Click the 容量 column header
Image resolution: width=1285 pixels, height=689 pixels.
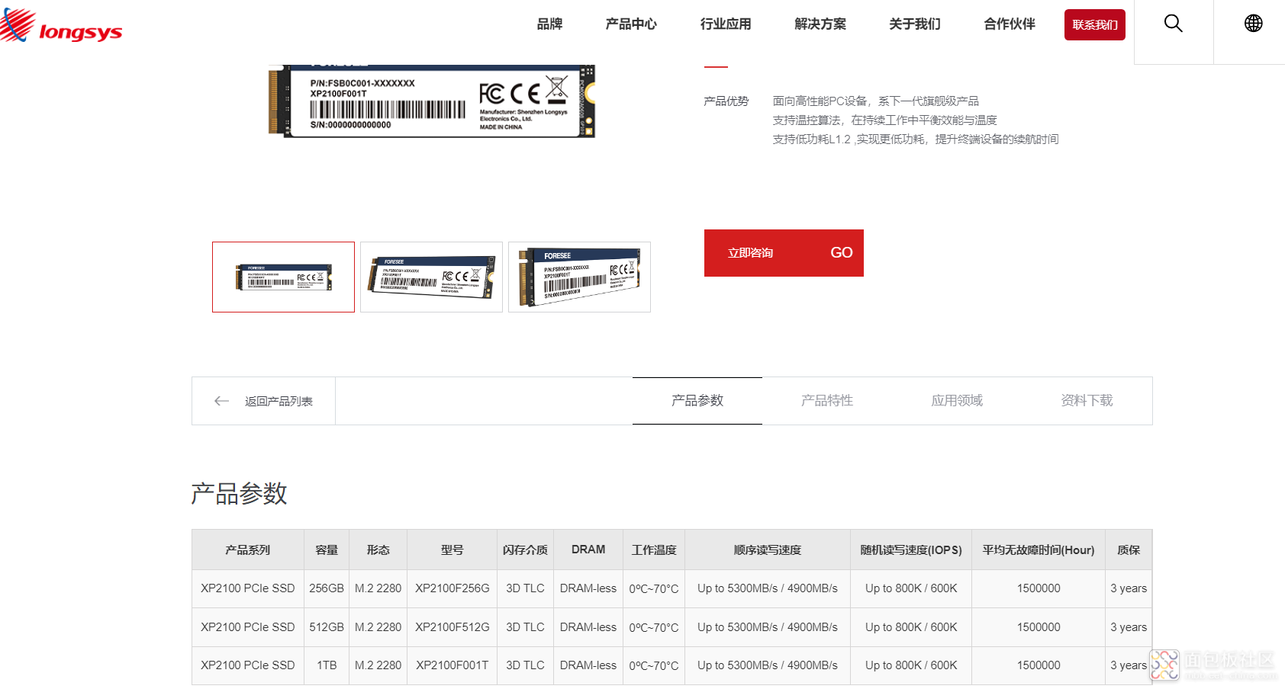(327, 550)
